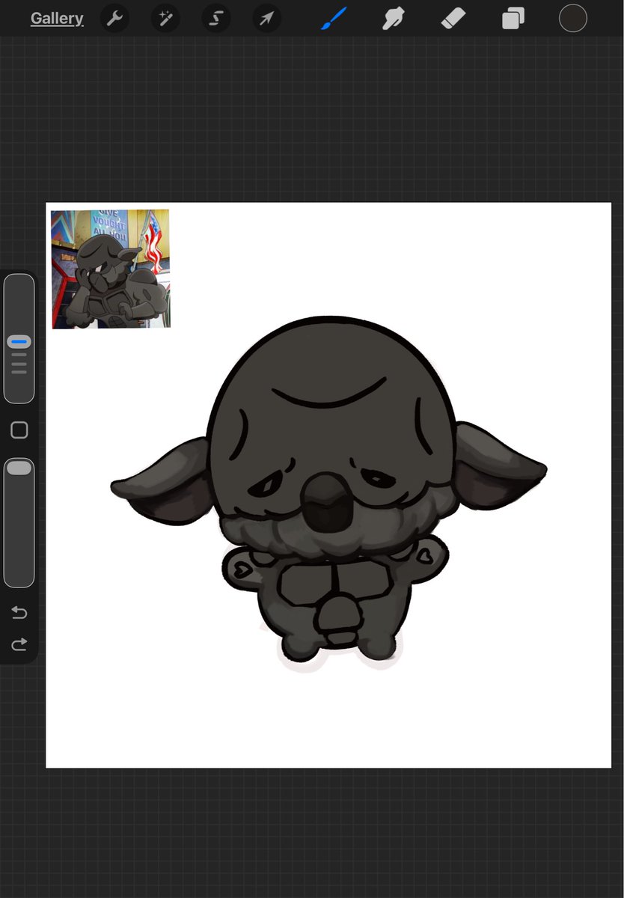Undo the last stroke
Viewport: 624px width, 898px height.
19,613
